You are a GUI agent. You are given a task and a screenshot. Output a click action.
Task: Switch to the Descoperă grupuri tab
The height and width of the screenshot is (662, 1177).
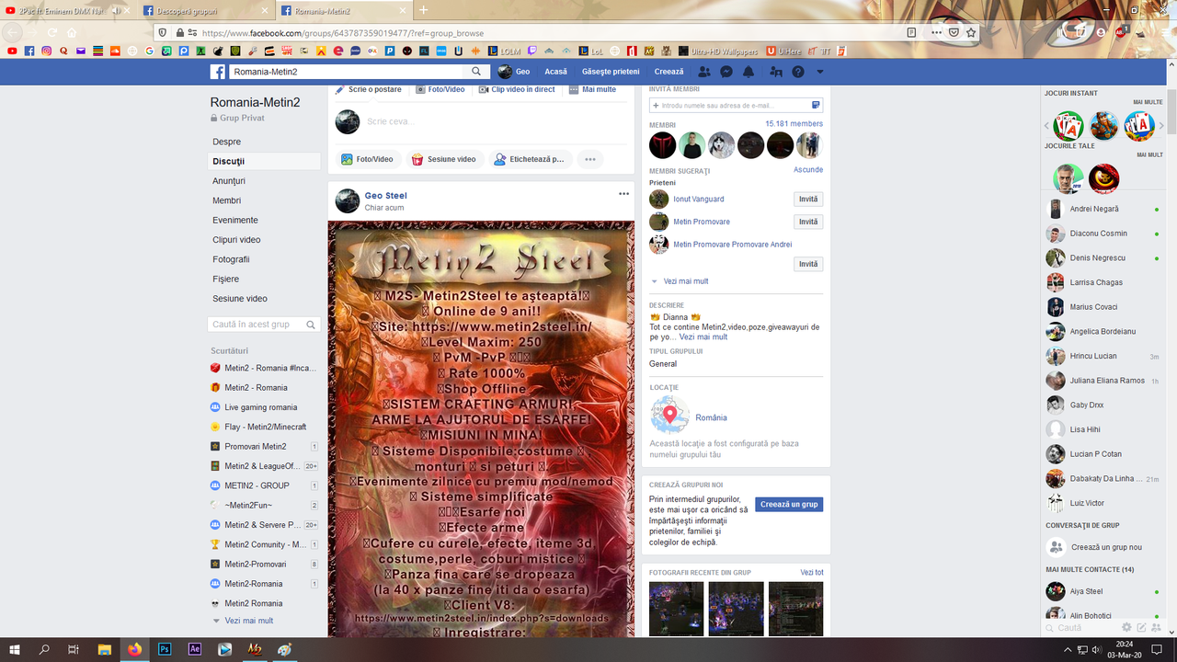[x=207, y=10]
